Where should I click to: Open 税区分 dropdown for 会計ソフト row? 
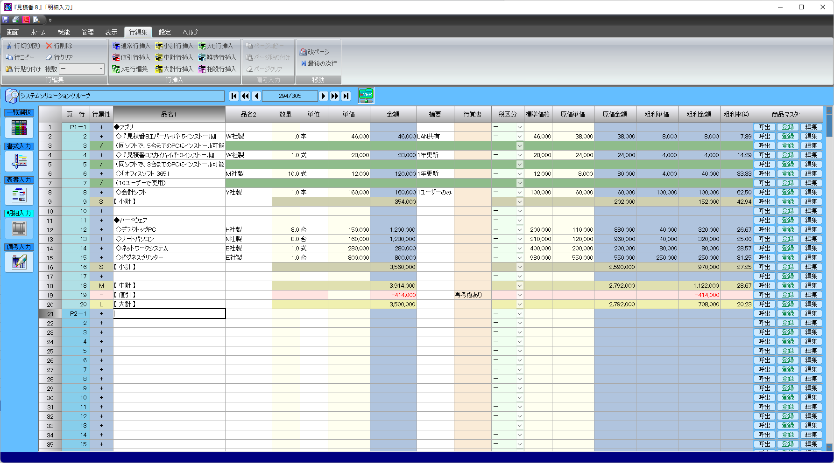point(519,193)
